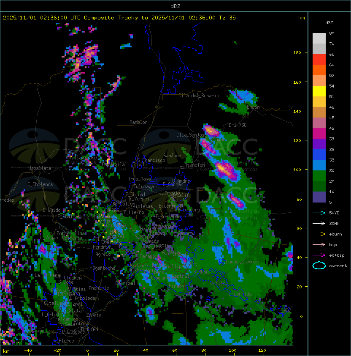Select the 54 dBZ yellow color swatch
Image resolution: width=351 pixels, height=356 pixels.
click(x=319, y=91)
